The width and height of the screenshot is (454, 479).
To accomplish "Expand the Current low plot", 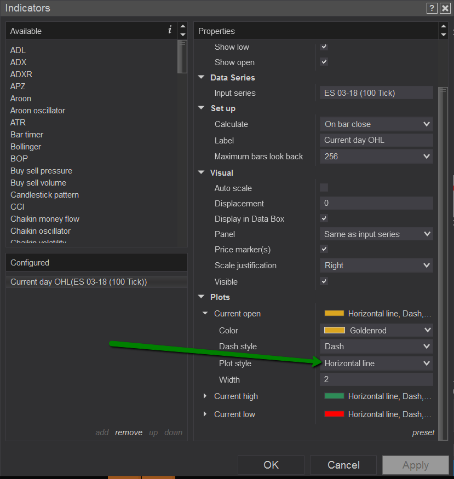I will point(205,414).
